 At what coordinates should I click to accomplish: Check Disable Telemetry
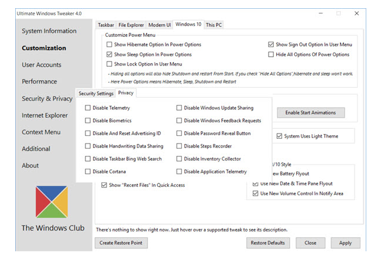88,108
